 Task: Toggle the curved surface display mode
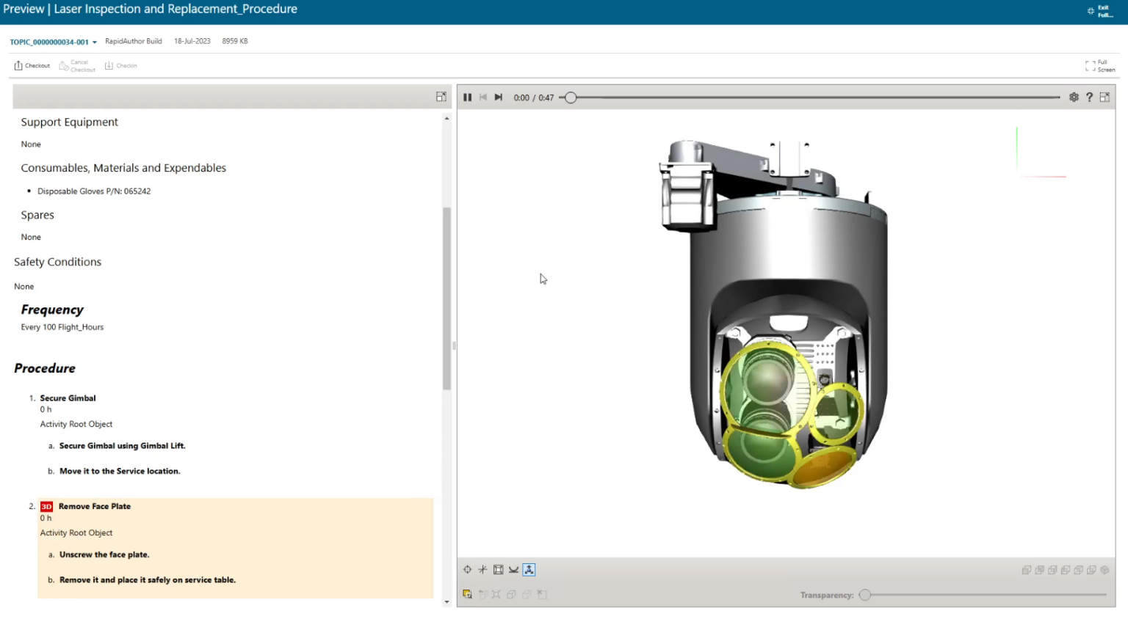point(513,569)
